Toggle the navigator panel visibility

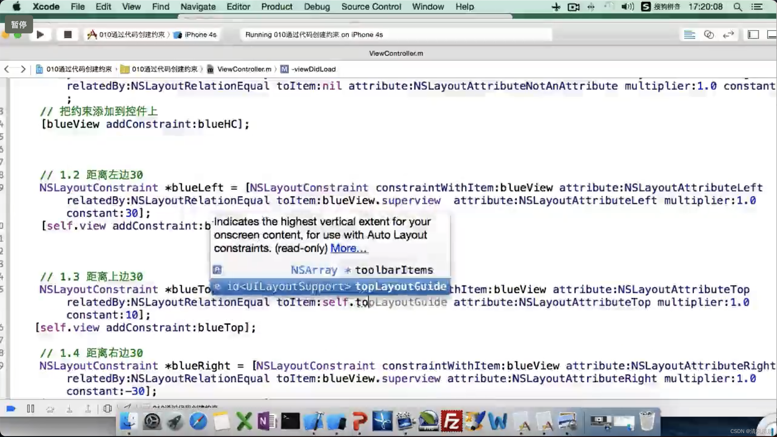tap(753, 35)
